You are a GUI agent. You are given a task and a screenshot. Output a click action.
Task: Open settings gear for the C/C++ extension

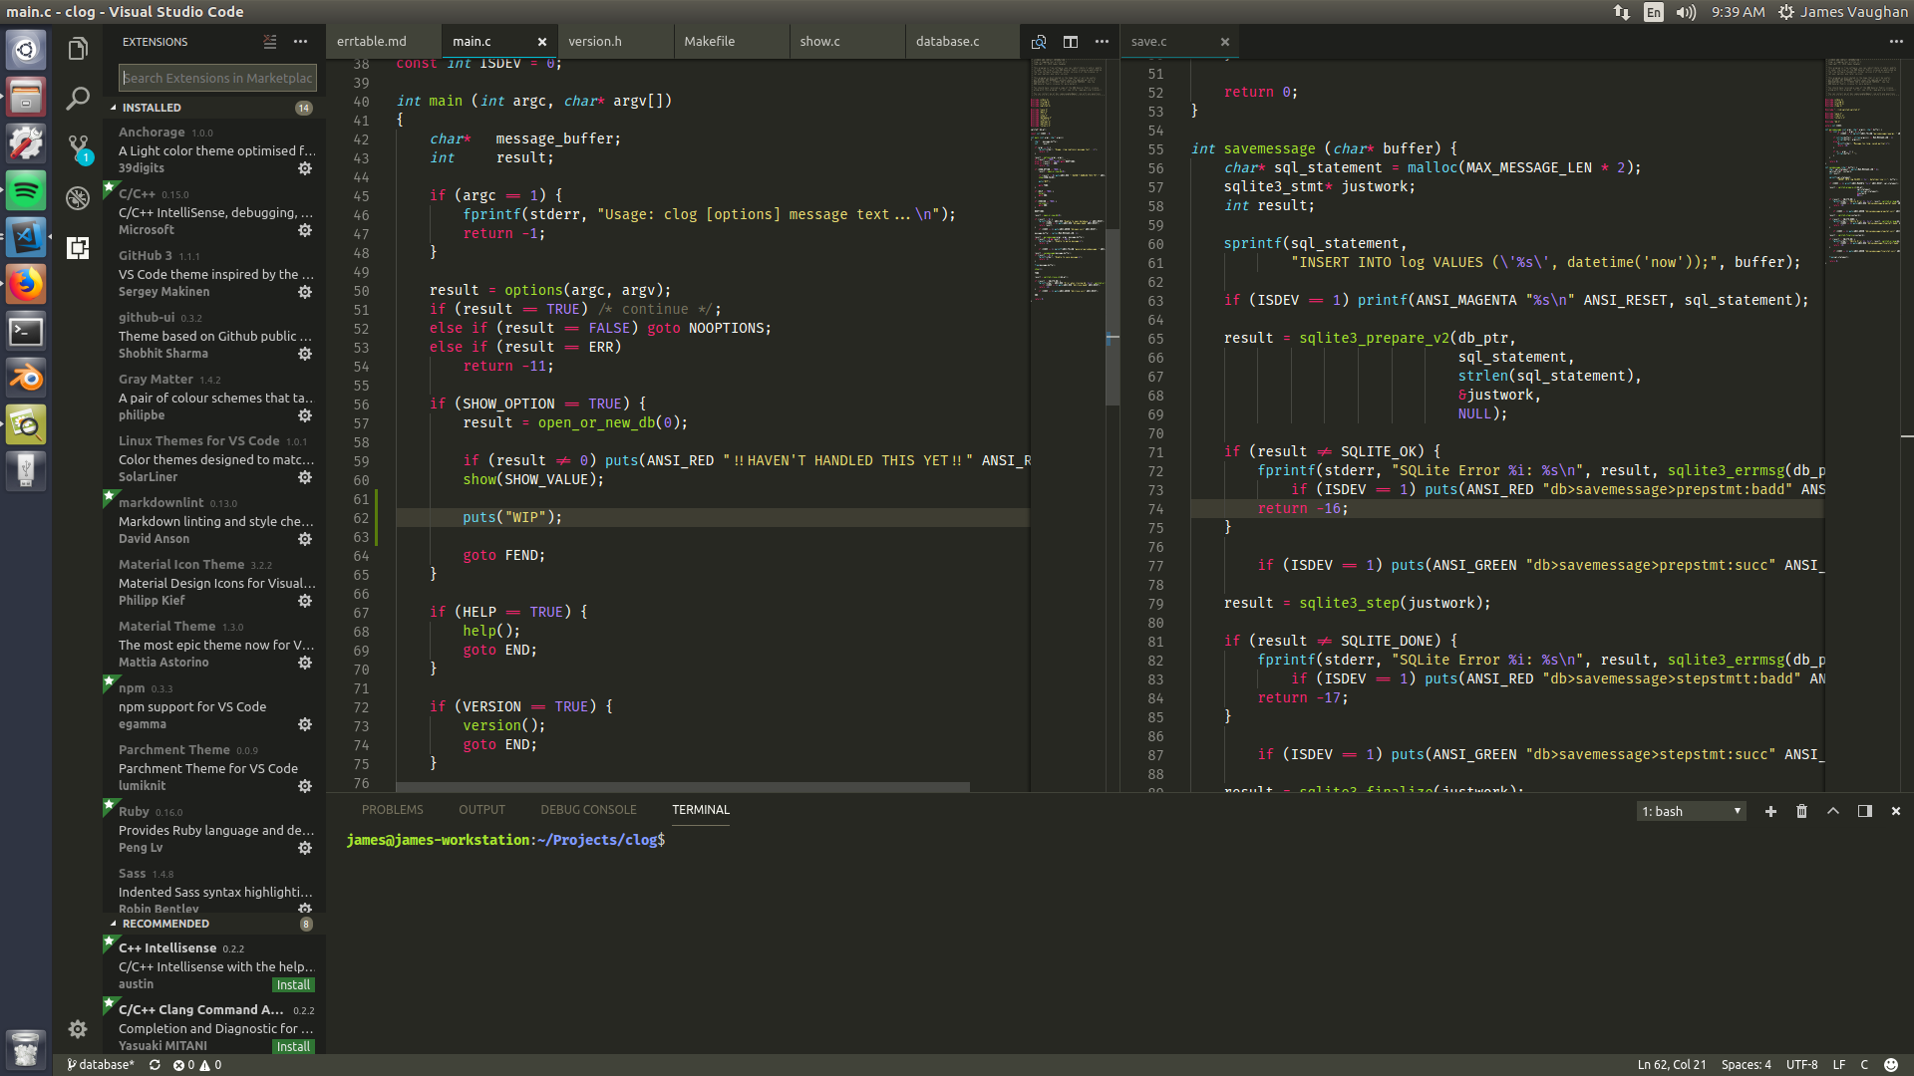point(305,230)
